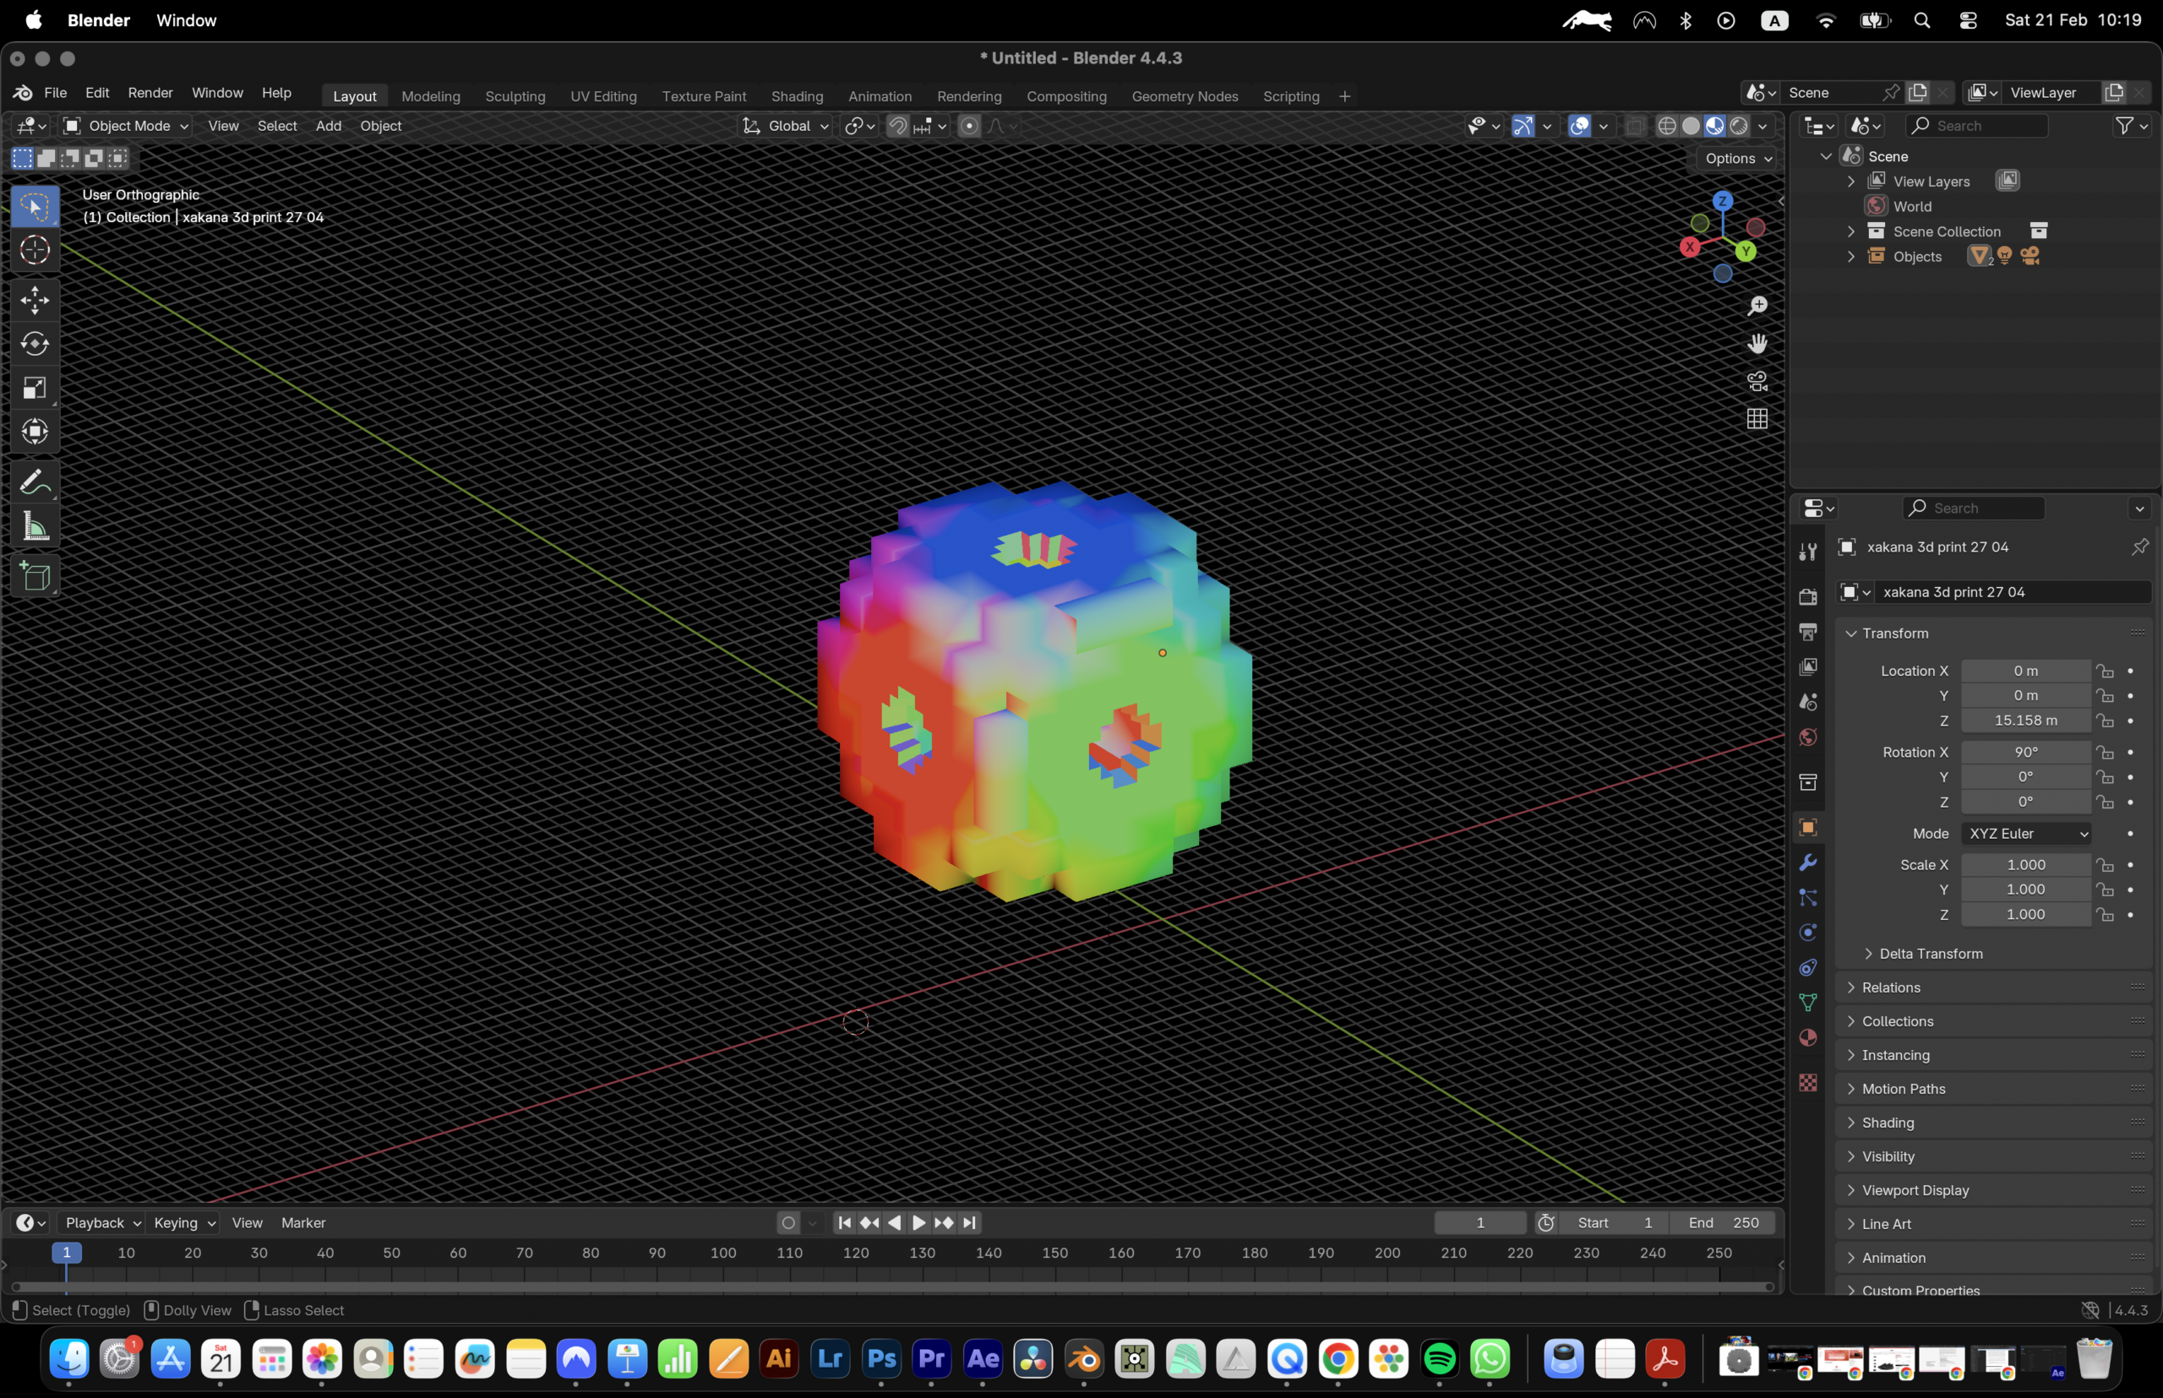Viewport: 2163px width, 1398px height.
Task: Expand the Scene Collection tree item
Action: coord(1850,231)
